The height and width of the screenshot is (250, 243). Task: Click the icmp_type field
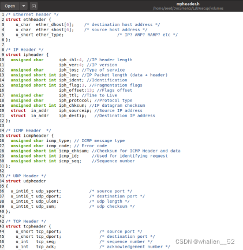(x=58, y=141)
